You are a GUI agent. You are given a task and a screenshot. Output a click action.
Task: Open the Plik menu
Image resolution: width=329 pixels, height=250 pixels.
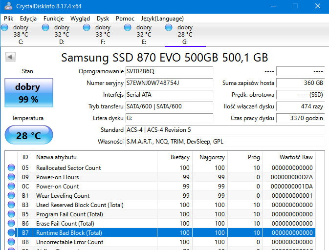[x=9, y=19]
